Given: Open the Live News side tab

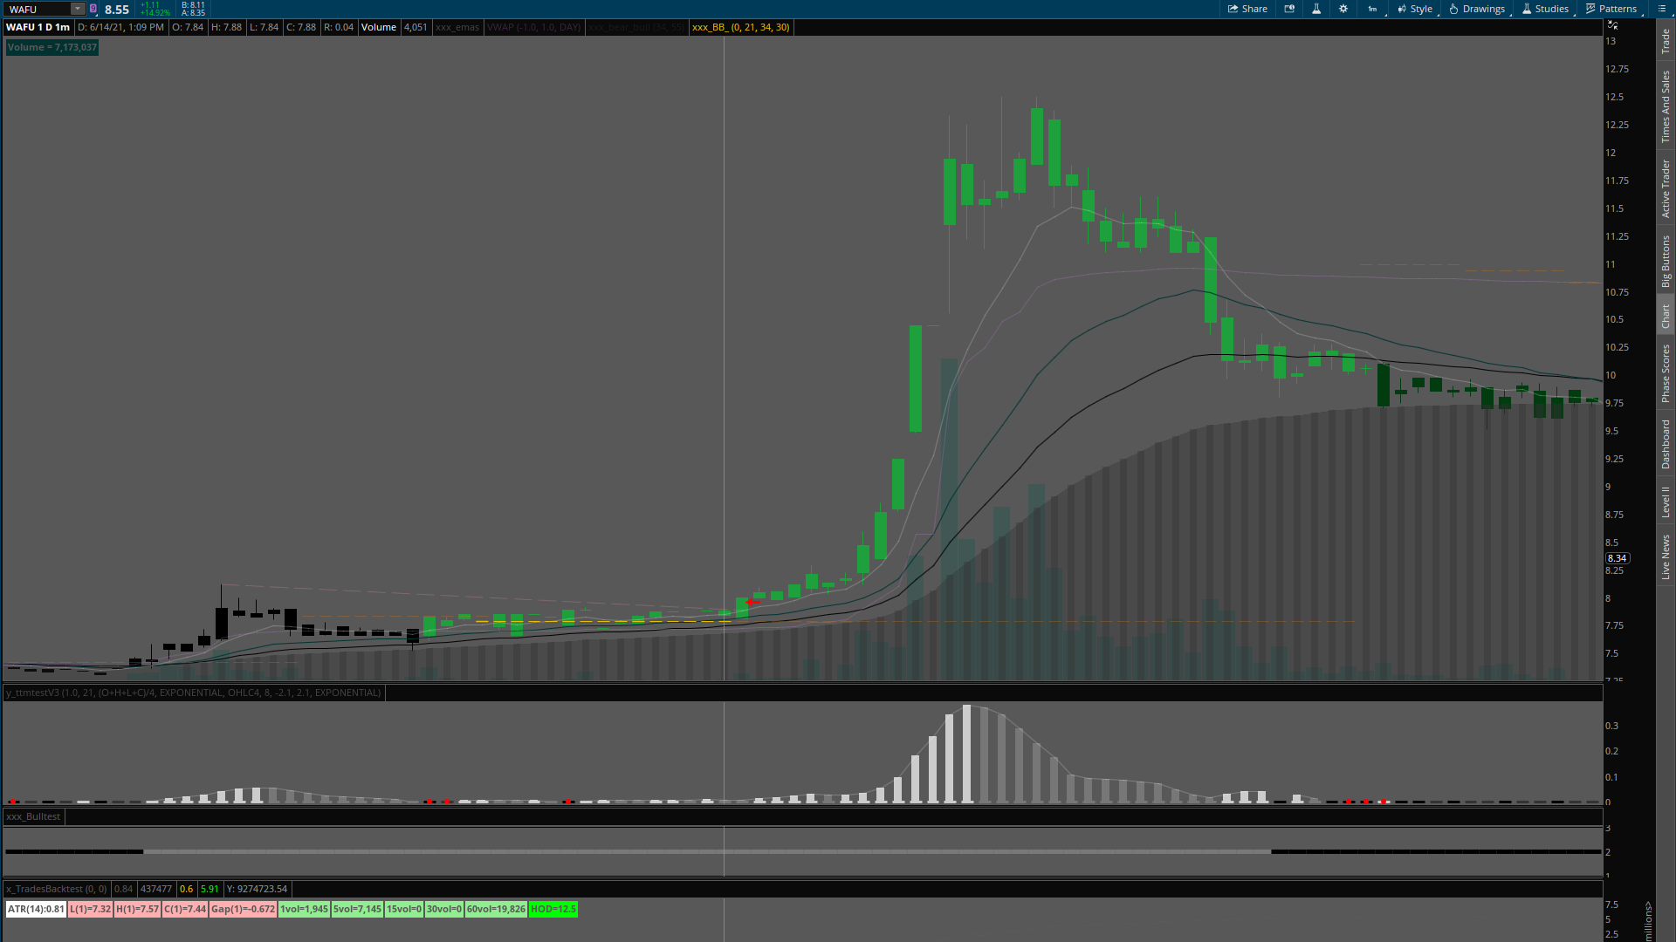Looking at the screenshot, I should pyautogui.click(x=1666, y=556).
